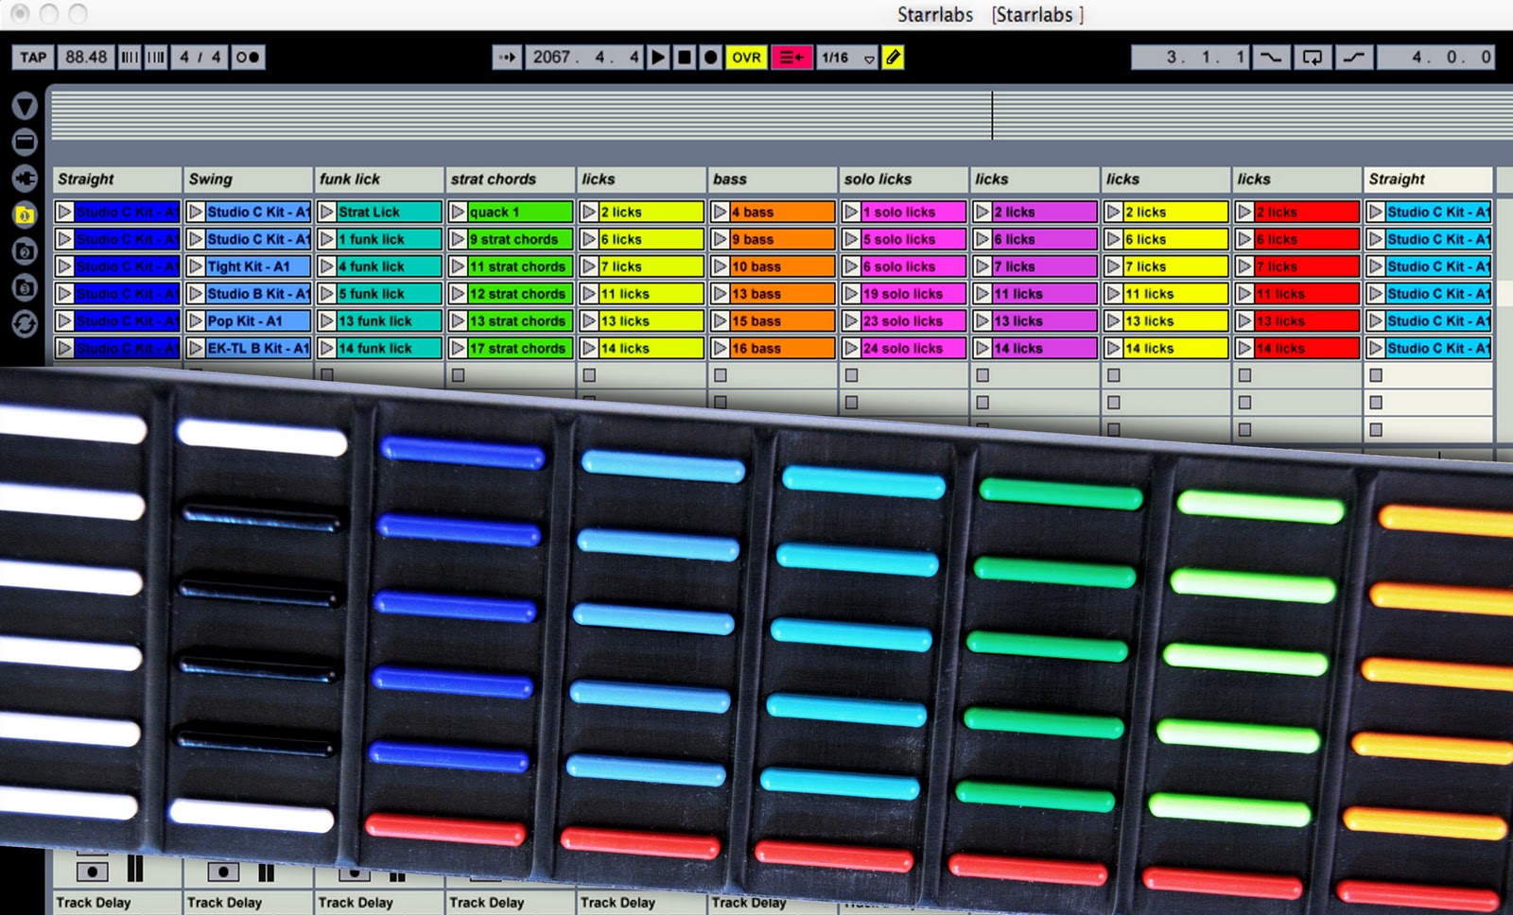1513x915 pixels.
Task: Click the nudge tempo up button
Action: tap(156, 58)
